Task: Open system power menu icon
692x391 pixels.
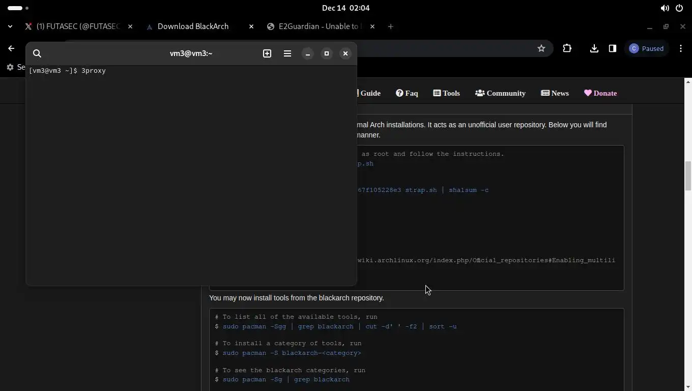Action: pyautogui.click(x=679, y=8)
